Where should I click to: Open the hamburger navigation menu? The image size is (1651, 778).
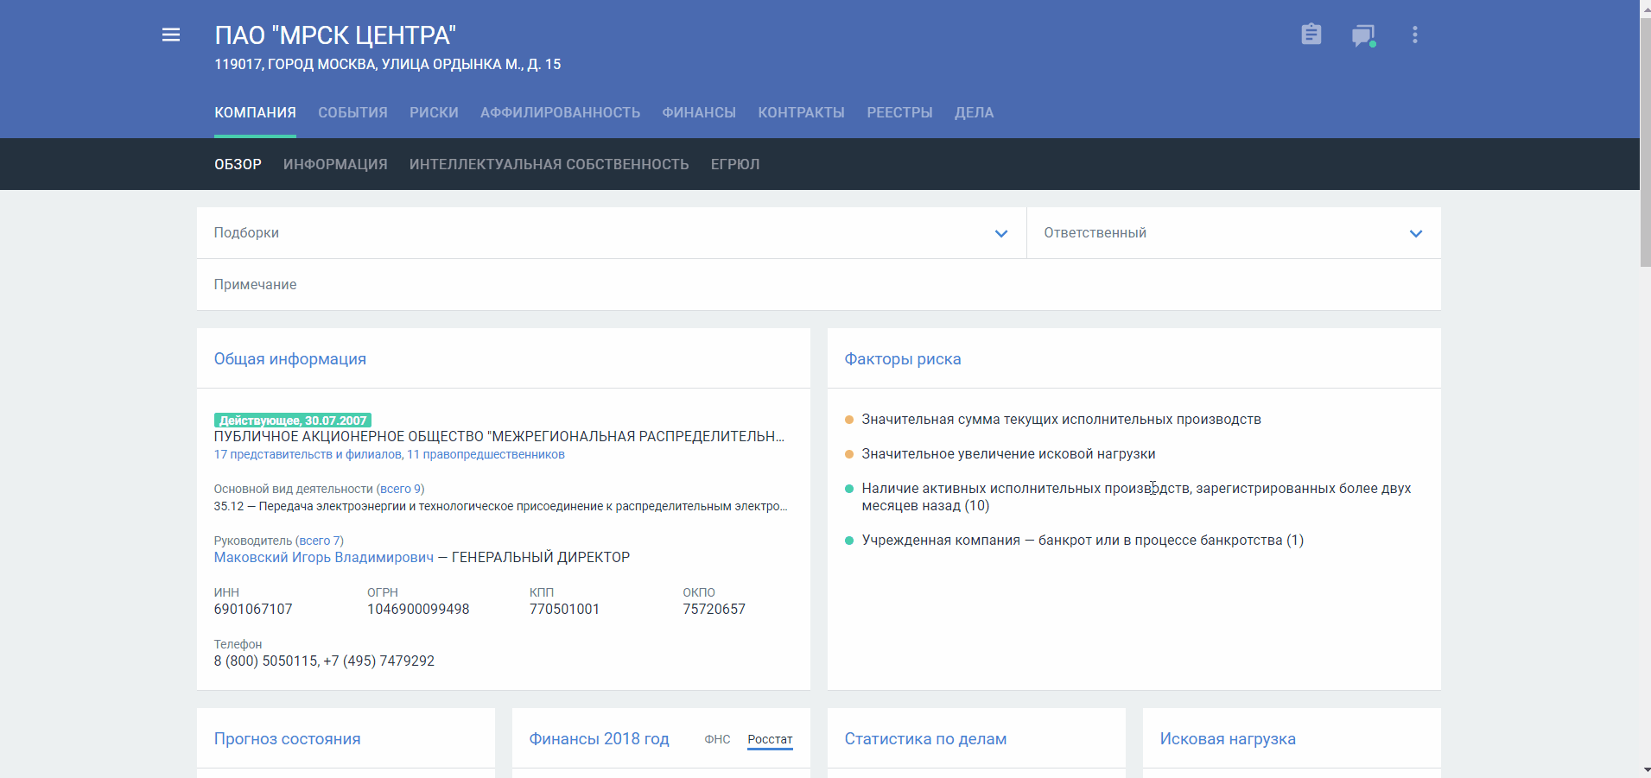[x=171, y=35]
